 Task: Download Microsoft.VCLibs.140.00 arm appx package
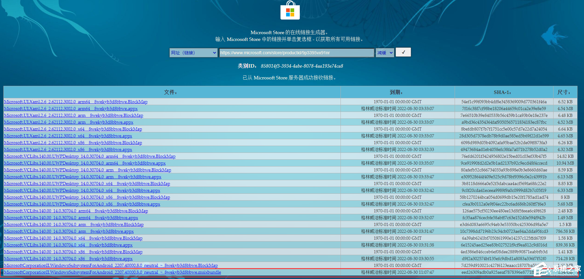pyautogui.click(x=68, y=231)
